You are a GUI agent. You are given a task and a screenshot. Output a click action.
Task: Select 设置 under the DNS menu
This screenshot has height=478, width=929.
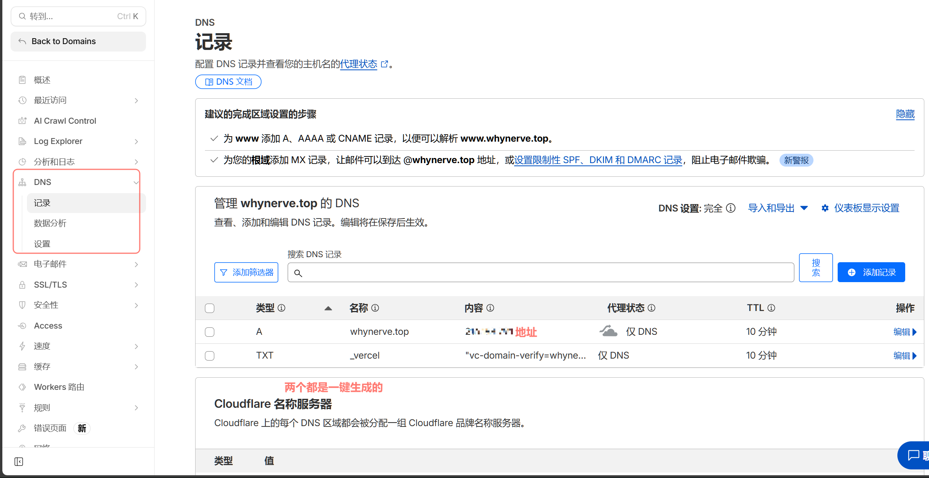(42, 244)
